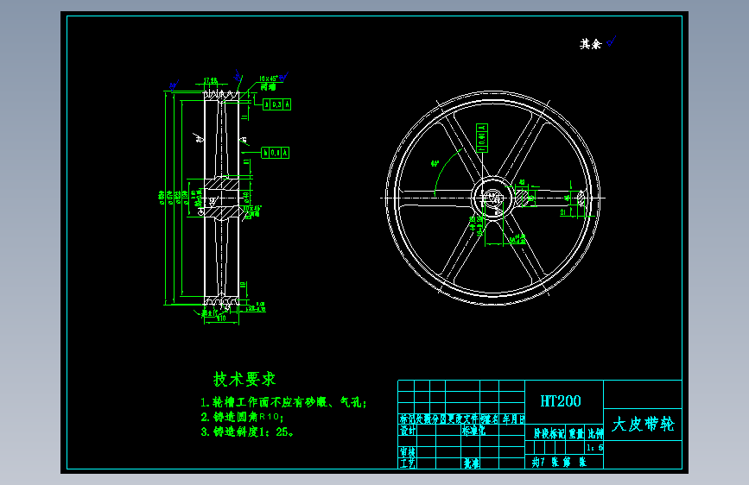Select the 110 width dimension at bottom
The height and width of the screenshot is (485, 749).
point(222,318)
